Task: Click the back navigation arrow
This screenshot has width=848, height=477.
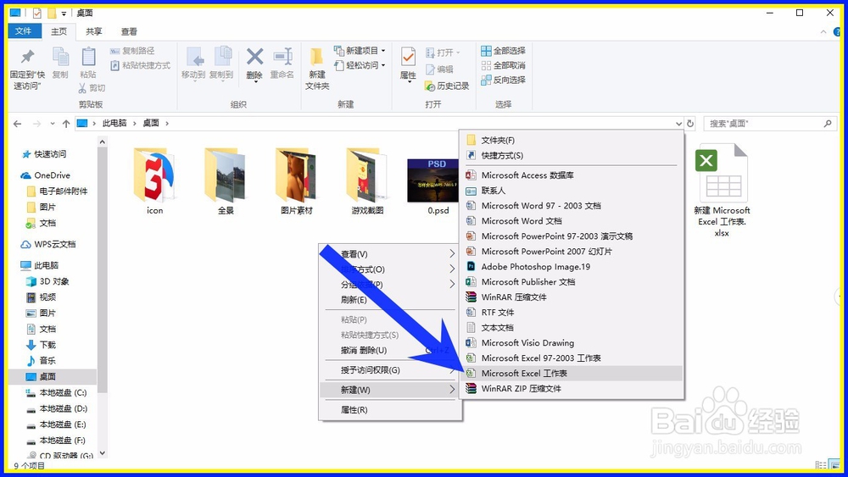Action: click(17, 123)
